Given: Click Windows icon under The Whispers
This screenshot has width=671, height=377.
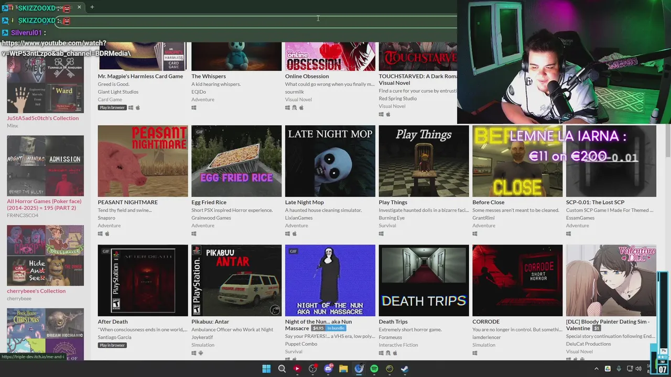Looking at the screenshot, I should (x=194, y=108).
